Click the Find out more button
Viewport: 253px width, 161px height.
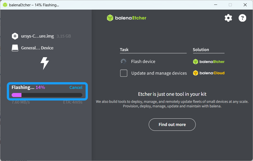tap(172, 124)
